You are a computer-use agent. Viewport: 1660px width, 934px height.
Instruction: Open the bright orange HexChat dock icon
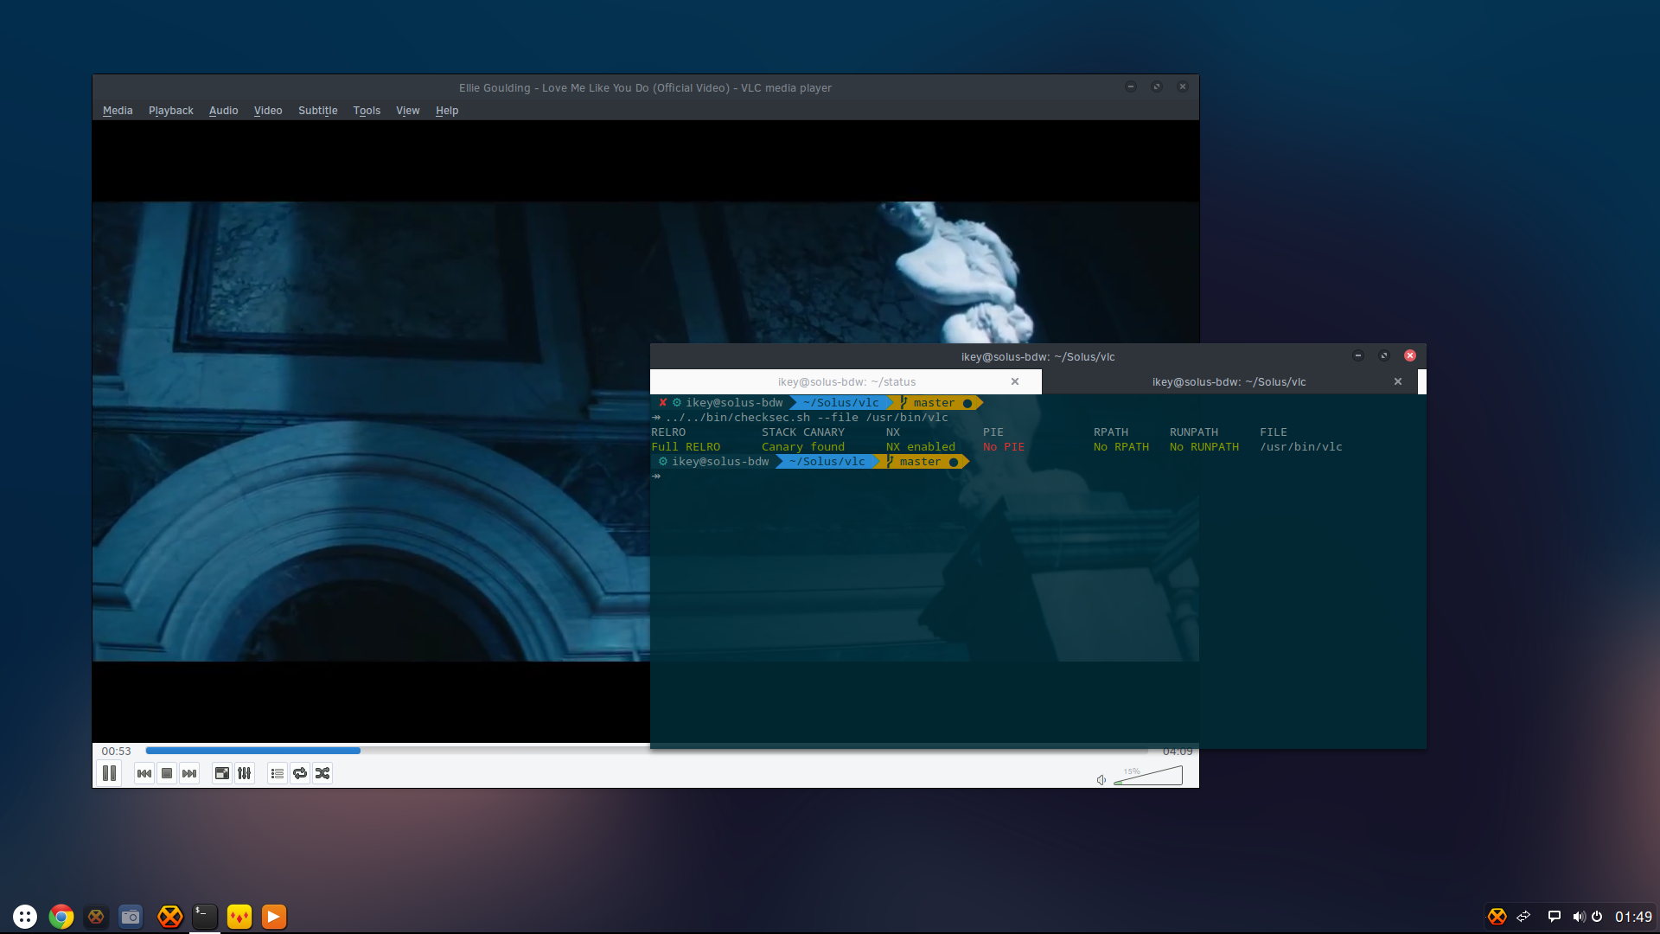click(170, 917)
